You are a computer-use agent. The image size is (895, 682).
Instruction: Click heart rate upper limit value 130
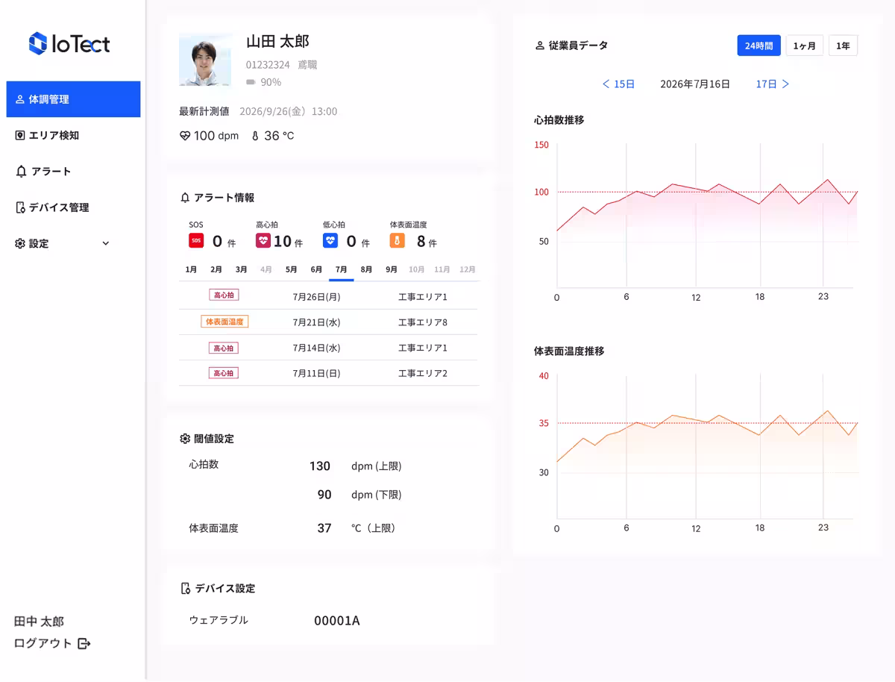pyautogui.click(x=320, y=466)
